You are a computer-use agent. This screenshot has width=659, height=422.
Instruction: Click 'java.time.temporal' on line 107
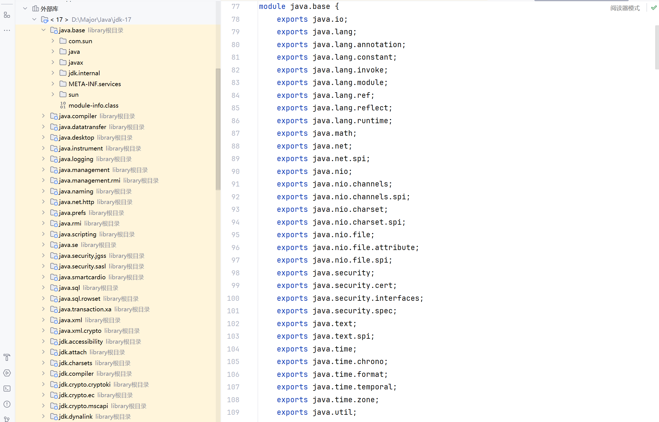(x=352, y=387)
